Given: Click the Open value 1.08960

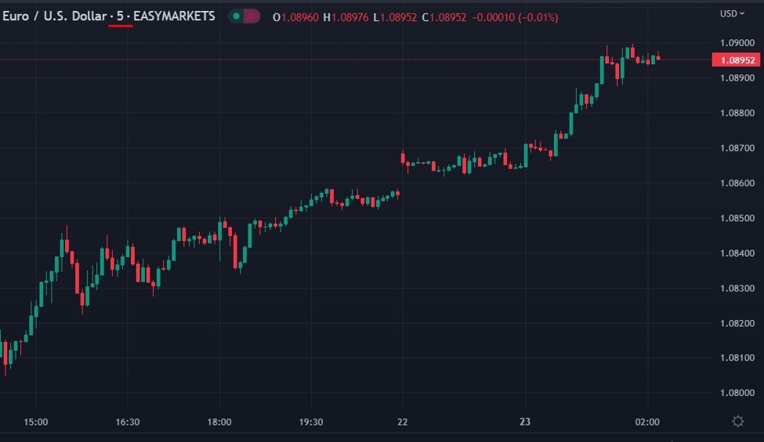Looking at the screenshot, I should (300, 17).
